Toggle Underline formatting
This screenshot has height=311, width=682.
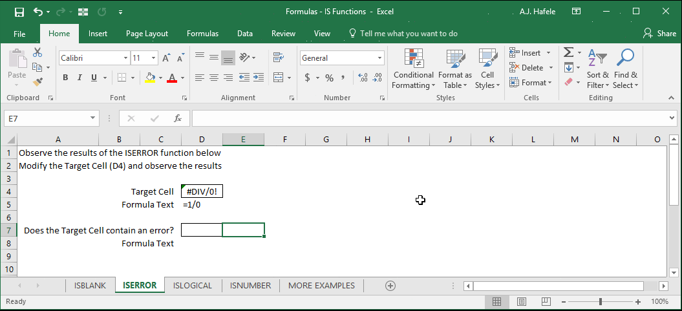point(94,78)
